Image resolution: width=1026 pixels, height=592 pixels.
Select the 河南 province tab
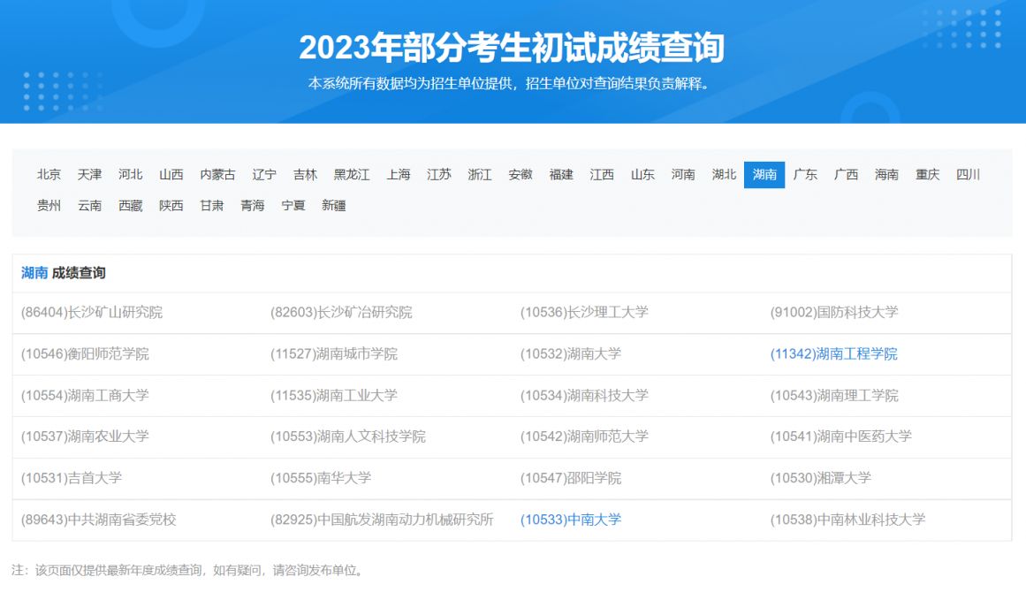(683, 175)
